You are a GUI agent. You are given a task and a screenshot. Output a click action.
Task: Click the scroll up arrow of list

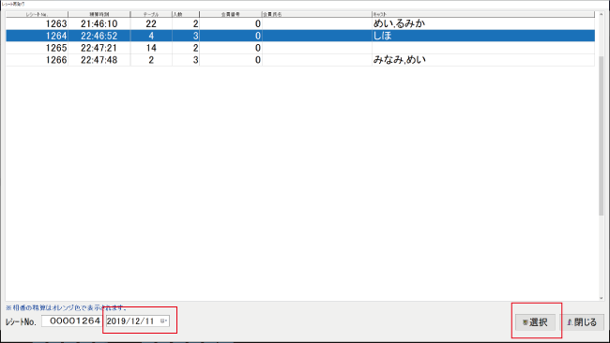point(601,14)
